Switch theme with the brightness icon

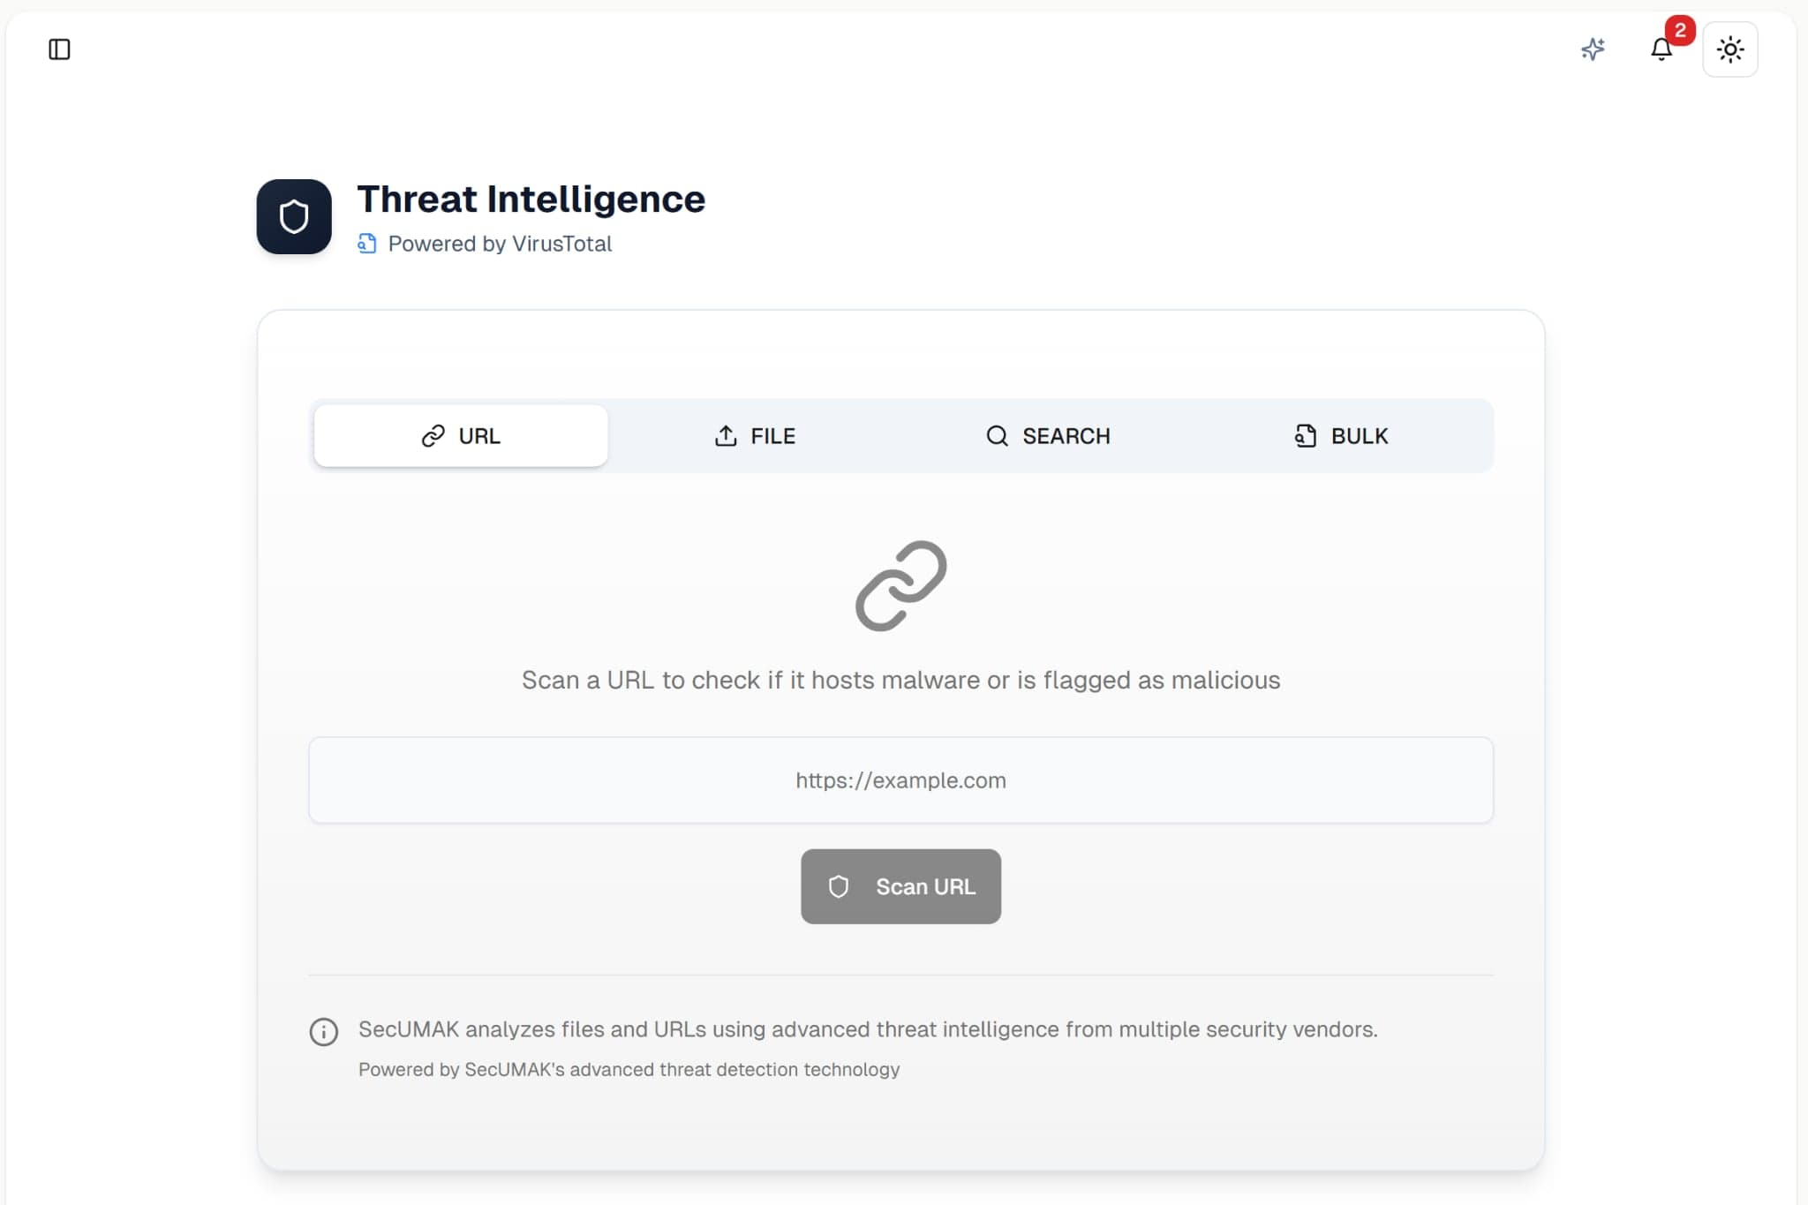coord(1729,49)
